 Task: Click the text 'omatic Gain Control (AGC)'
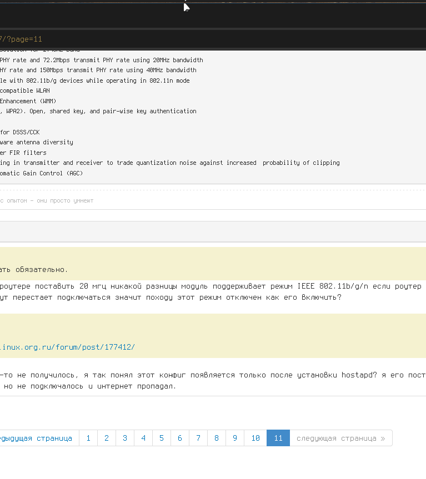tap(41, 173)
